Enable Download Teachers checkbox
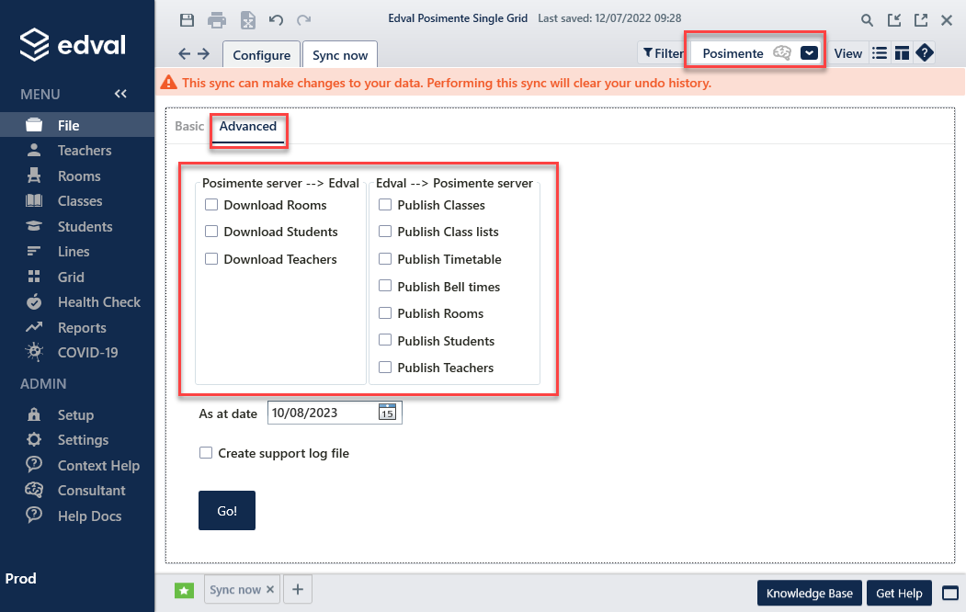This screenshot has height=612, width=966. (x=211, y=258)
